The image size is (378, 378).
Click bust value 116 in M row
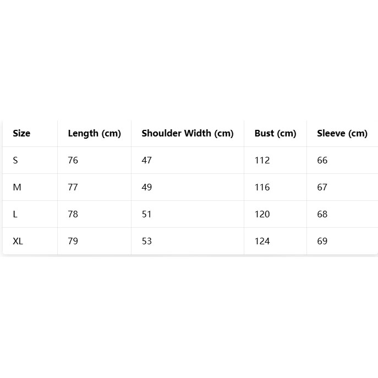(x=262, y=187)
